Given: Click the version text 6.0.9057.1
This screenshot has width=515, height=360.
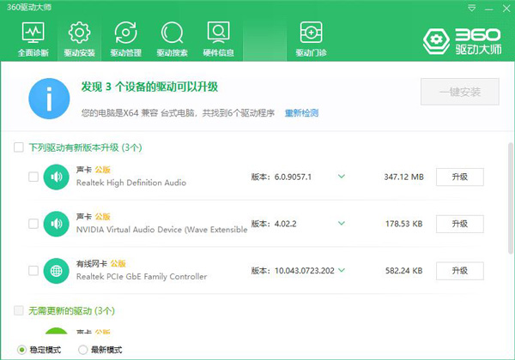Looking at the screenshot, I should click(x=293, y=177).
